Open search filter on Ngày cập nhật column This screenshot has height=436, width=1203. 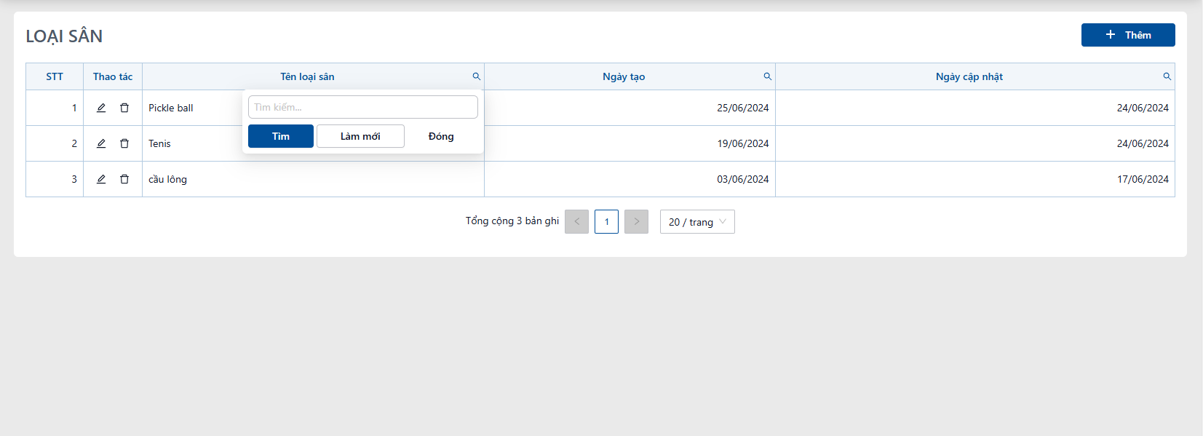coord(1167,76)
